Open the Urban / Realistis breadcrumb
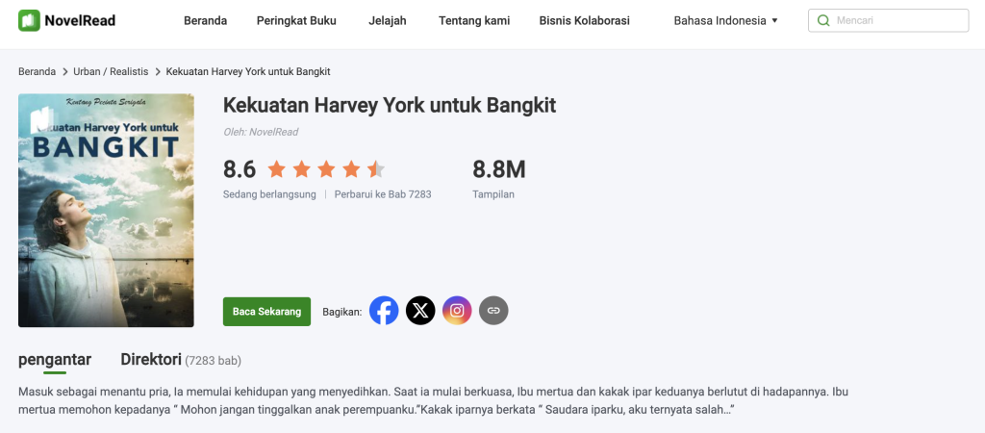This screenshot has width=985, height=433. tap(111, 72)
